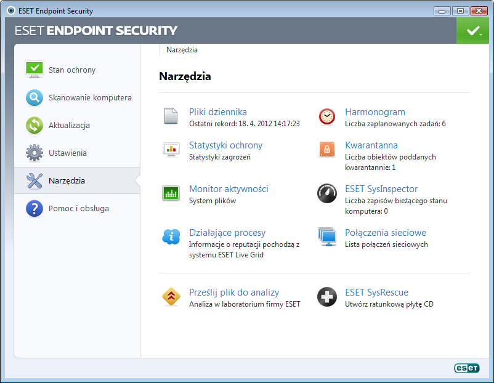This screenshot has width=494, height=383.
Task: Switch to Stan ochrony section
Action: [x=77, y=70]
